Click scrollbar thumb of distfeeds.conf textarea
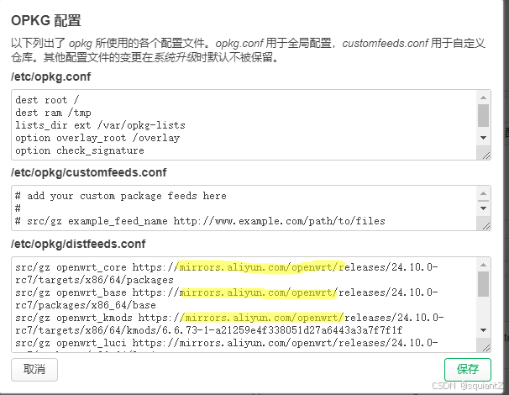 click(x=483, y=284)
